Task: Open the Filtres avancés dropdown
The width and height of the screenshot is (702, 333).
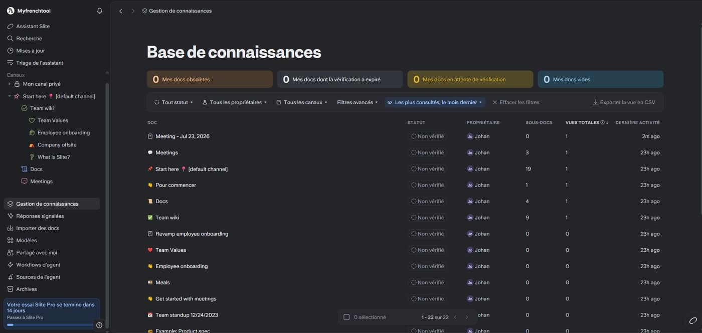Action: pos(357,102)
